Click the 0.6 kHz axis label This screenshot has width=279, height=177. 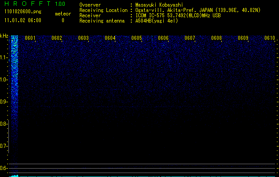[4, 168]
